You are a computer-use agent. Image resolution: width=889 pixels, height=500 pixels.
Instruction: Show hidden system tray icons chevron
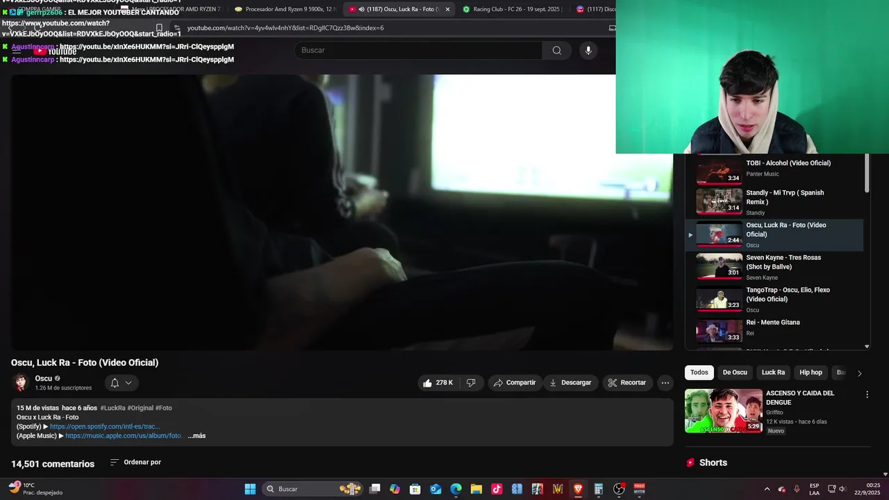(767, 489)
